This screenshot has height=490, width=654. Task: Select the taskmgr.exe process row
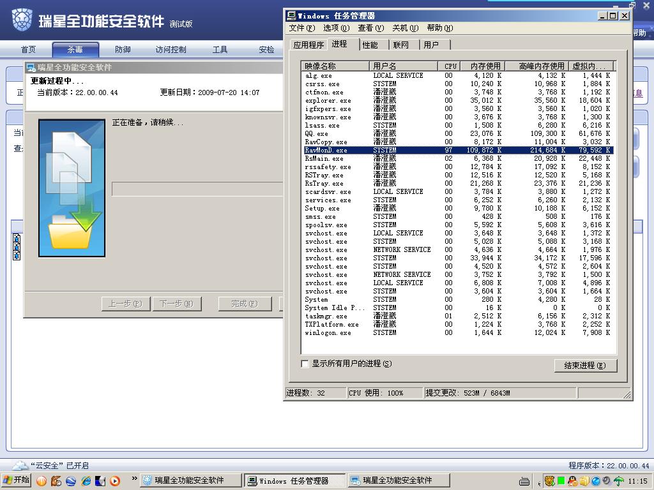(459, 316)
